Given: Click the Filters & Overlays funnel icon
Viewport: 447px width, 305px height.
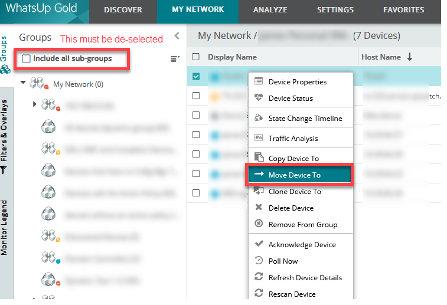Looking at the screenshot, I should [4, 170].
